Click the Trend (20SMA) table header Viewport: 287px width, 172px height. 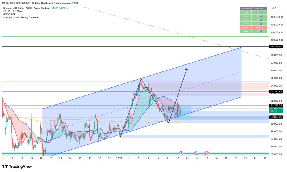point(259,9)
